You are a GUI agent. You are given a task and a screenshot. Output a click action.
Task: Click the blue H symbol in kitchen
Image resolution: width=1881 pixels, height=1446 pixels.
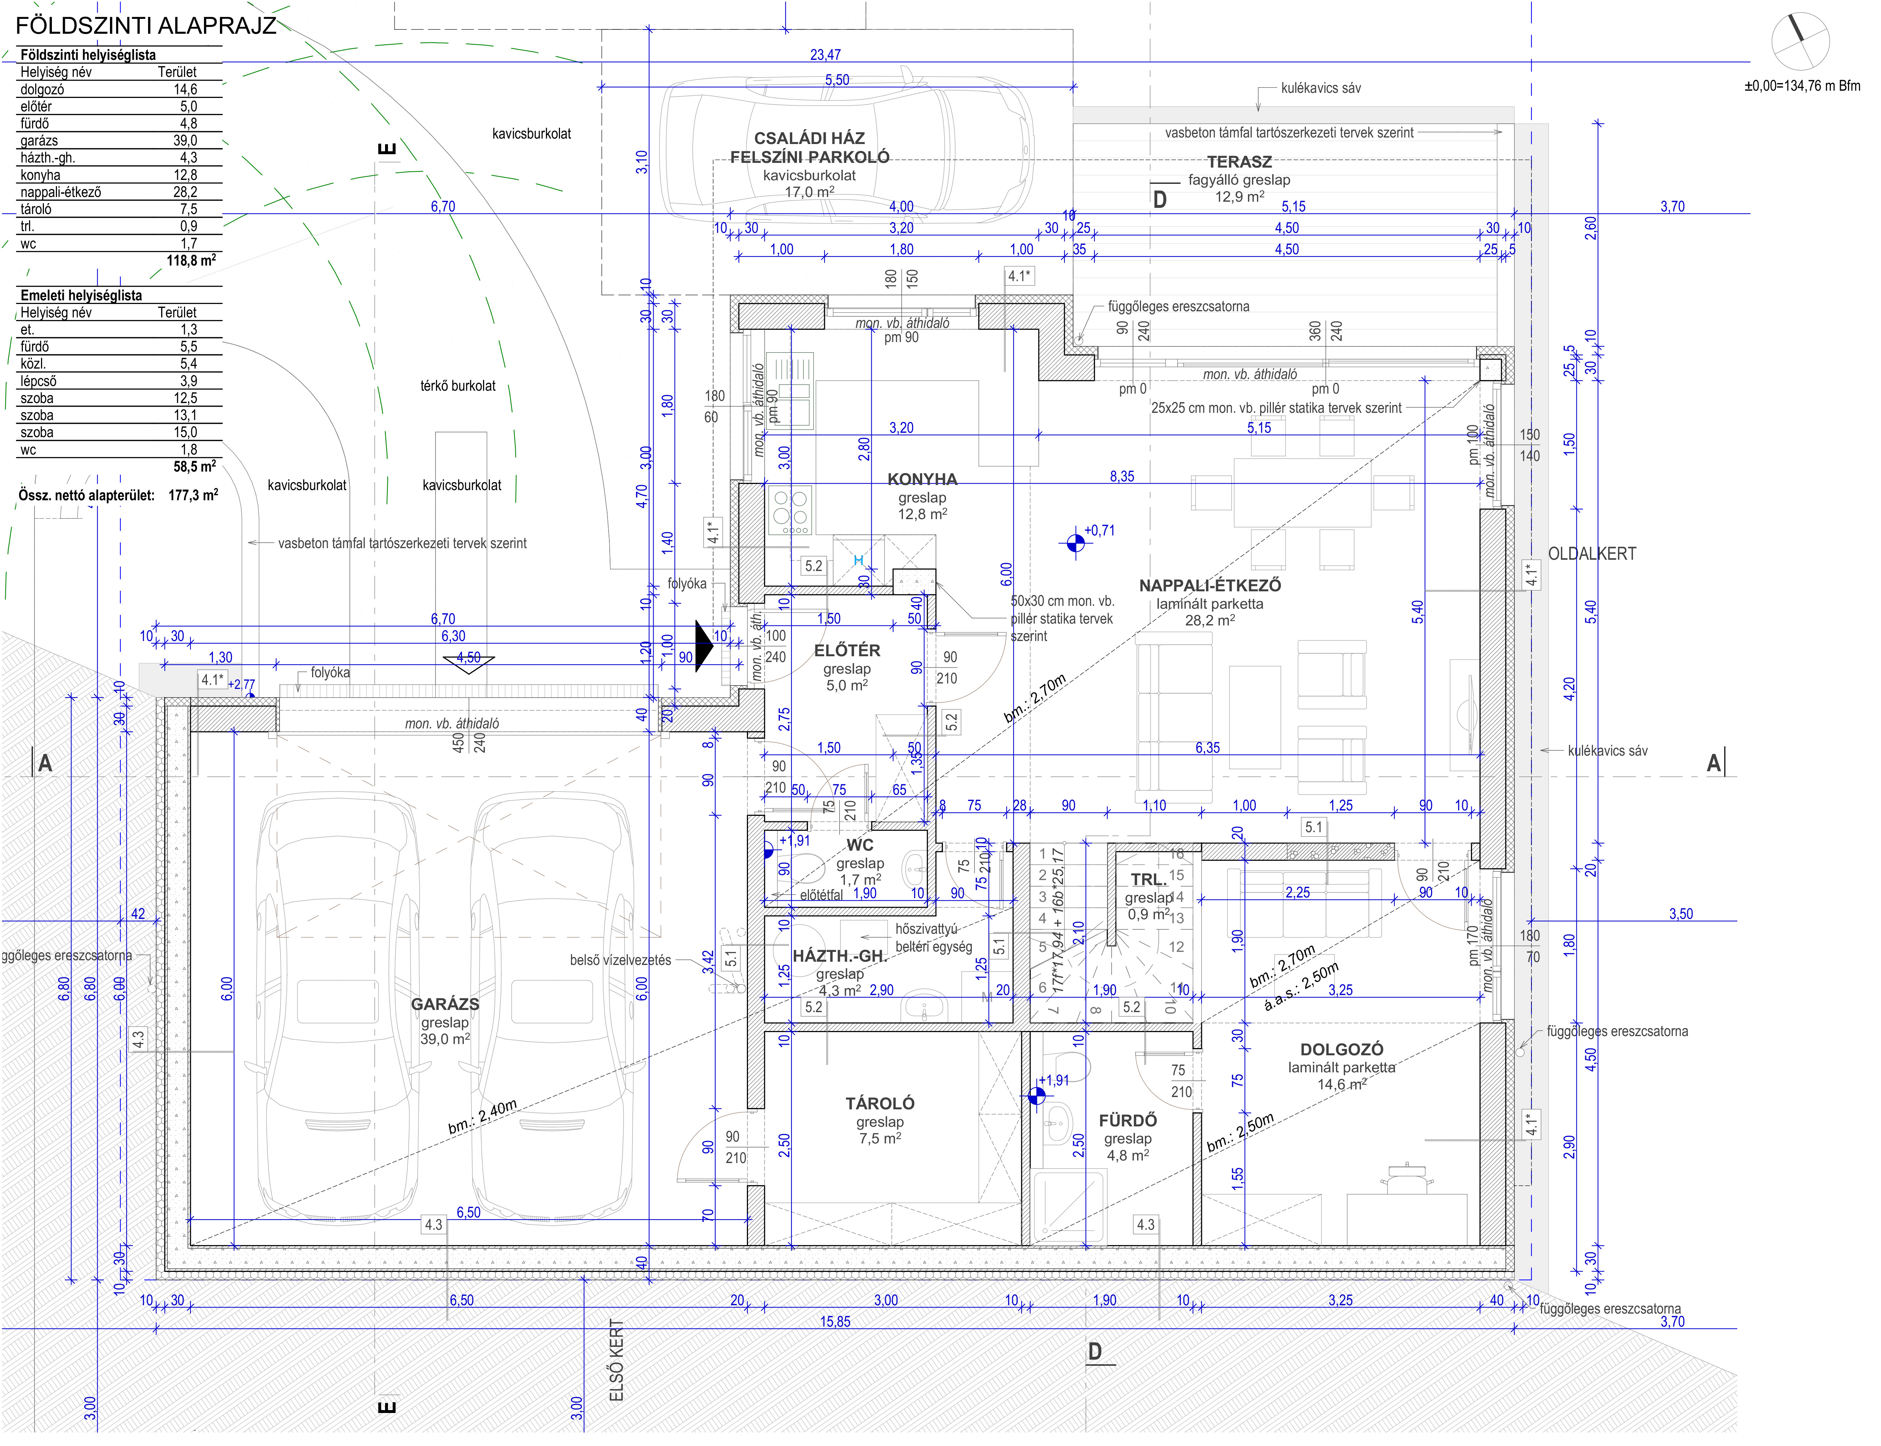click(858, 560)
